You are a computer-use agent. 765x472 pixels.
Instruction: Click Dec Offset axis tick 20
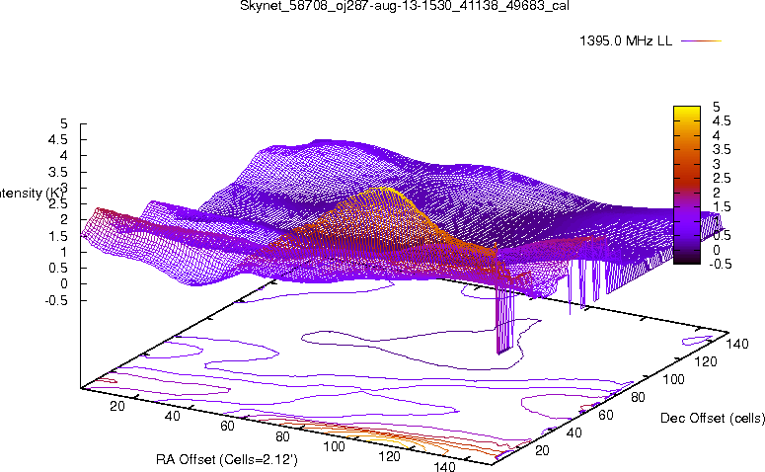click(x=542, y=450)
